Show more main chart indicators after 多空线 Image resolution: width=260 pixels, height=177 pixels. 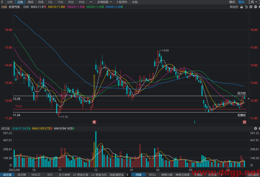click(221, 175)
